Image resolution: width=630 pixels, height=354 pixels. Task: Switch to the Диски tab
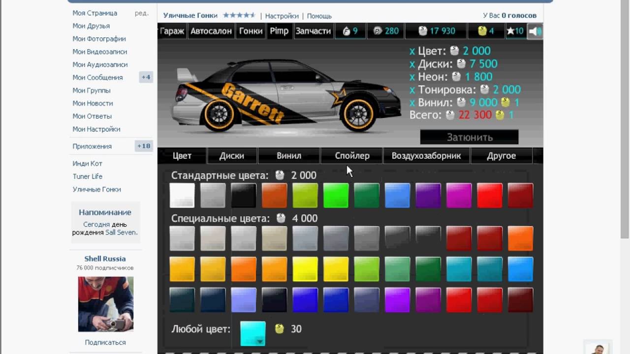232,156
